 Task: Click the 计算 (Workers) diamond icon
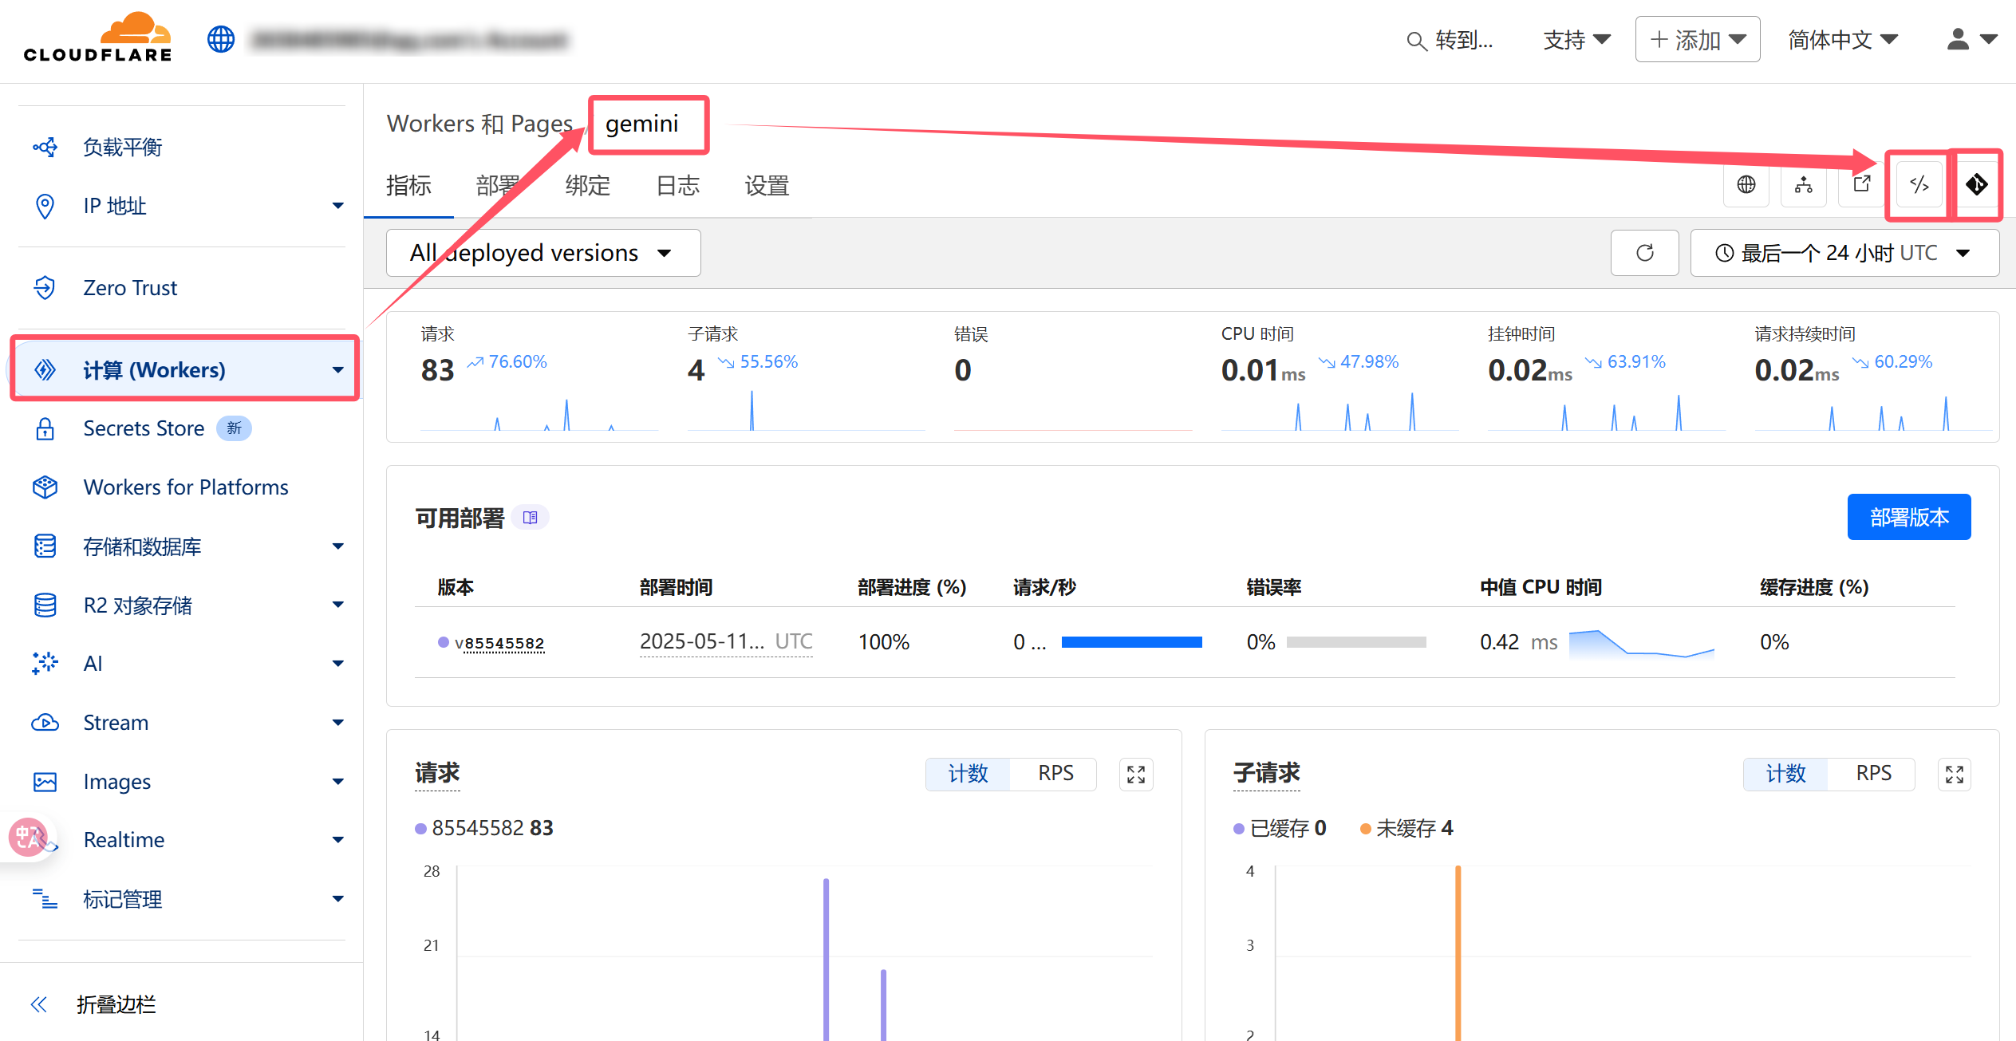point(45,369)
